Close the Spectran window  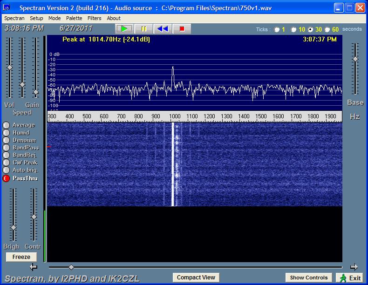coord(360,8)
